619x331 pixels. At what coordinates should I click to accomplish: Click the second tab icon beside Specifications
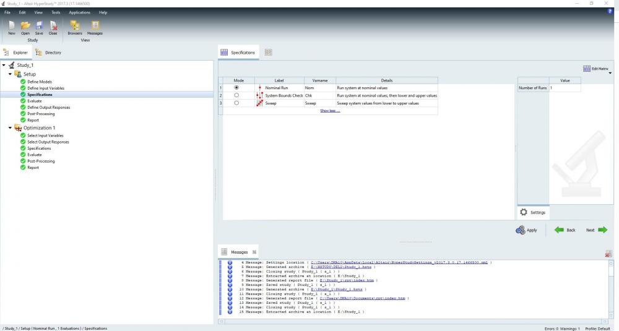point(268,52)
